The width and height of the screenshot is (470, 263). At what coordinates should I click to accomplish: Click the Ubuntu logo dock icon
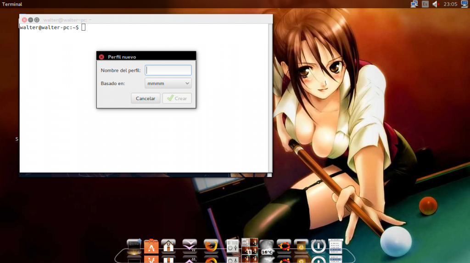click(x=284, y=246)
